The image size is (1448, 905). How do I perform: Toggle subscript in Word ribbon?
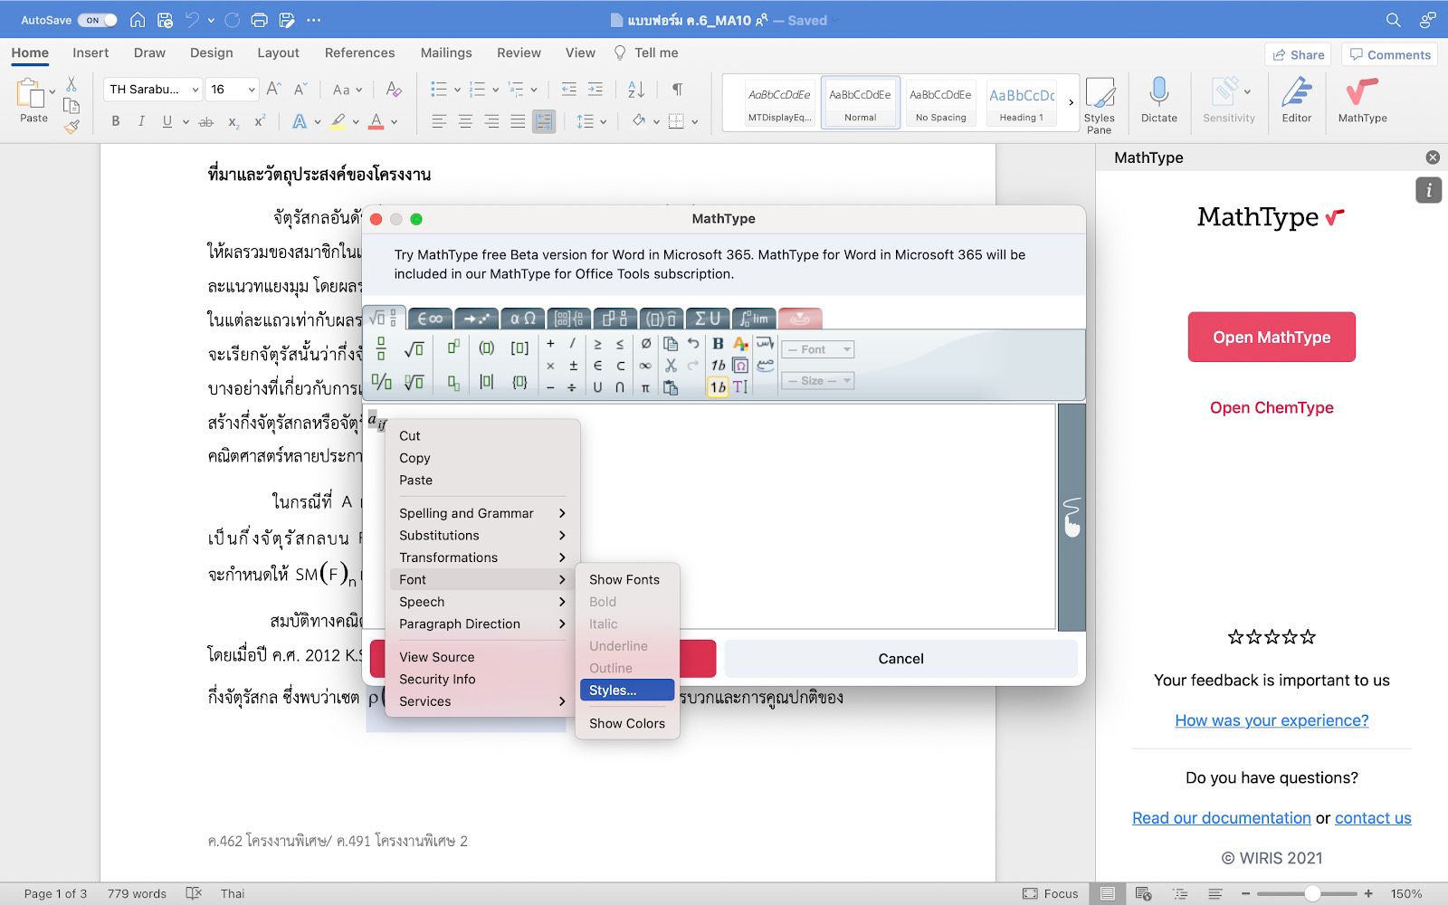coord(233,121)
